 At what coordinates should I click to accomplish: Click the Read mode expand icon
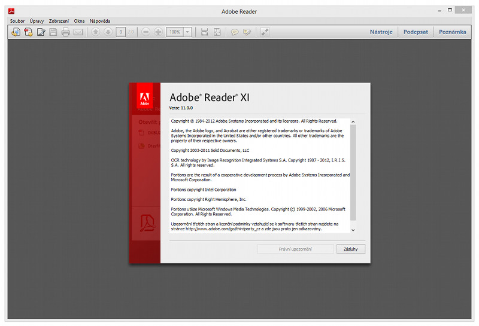click(265, 32)
